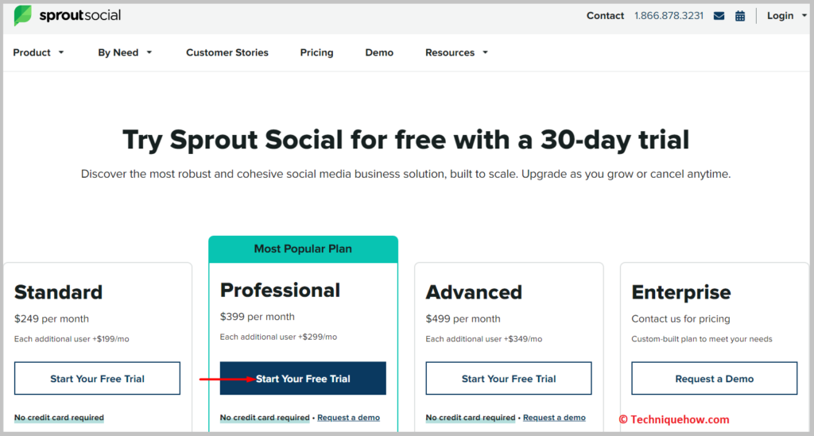Screen dimensions: 814x436
Task: Click Request a Demo for Enterprise plan
Action: pyautogui.click(x=715, y=379)
